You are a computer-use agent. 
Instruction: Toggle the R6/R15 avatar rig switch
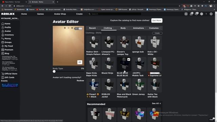point(78,28)
